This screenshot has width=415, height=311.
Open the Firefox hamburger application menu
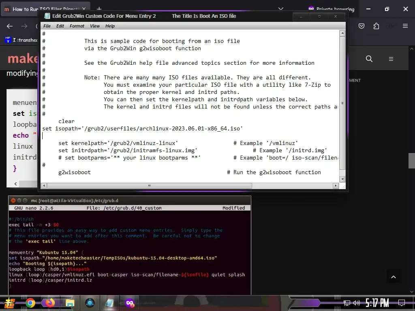click(405, 26)
